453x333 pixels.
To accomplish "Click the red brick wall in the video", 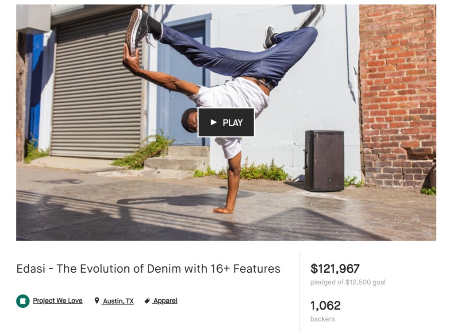I will coord(398,95).
